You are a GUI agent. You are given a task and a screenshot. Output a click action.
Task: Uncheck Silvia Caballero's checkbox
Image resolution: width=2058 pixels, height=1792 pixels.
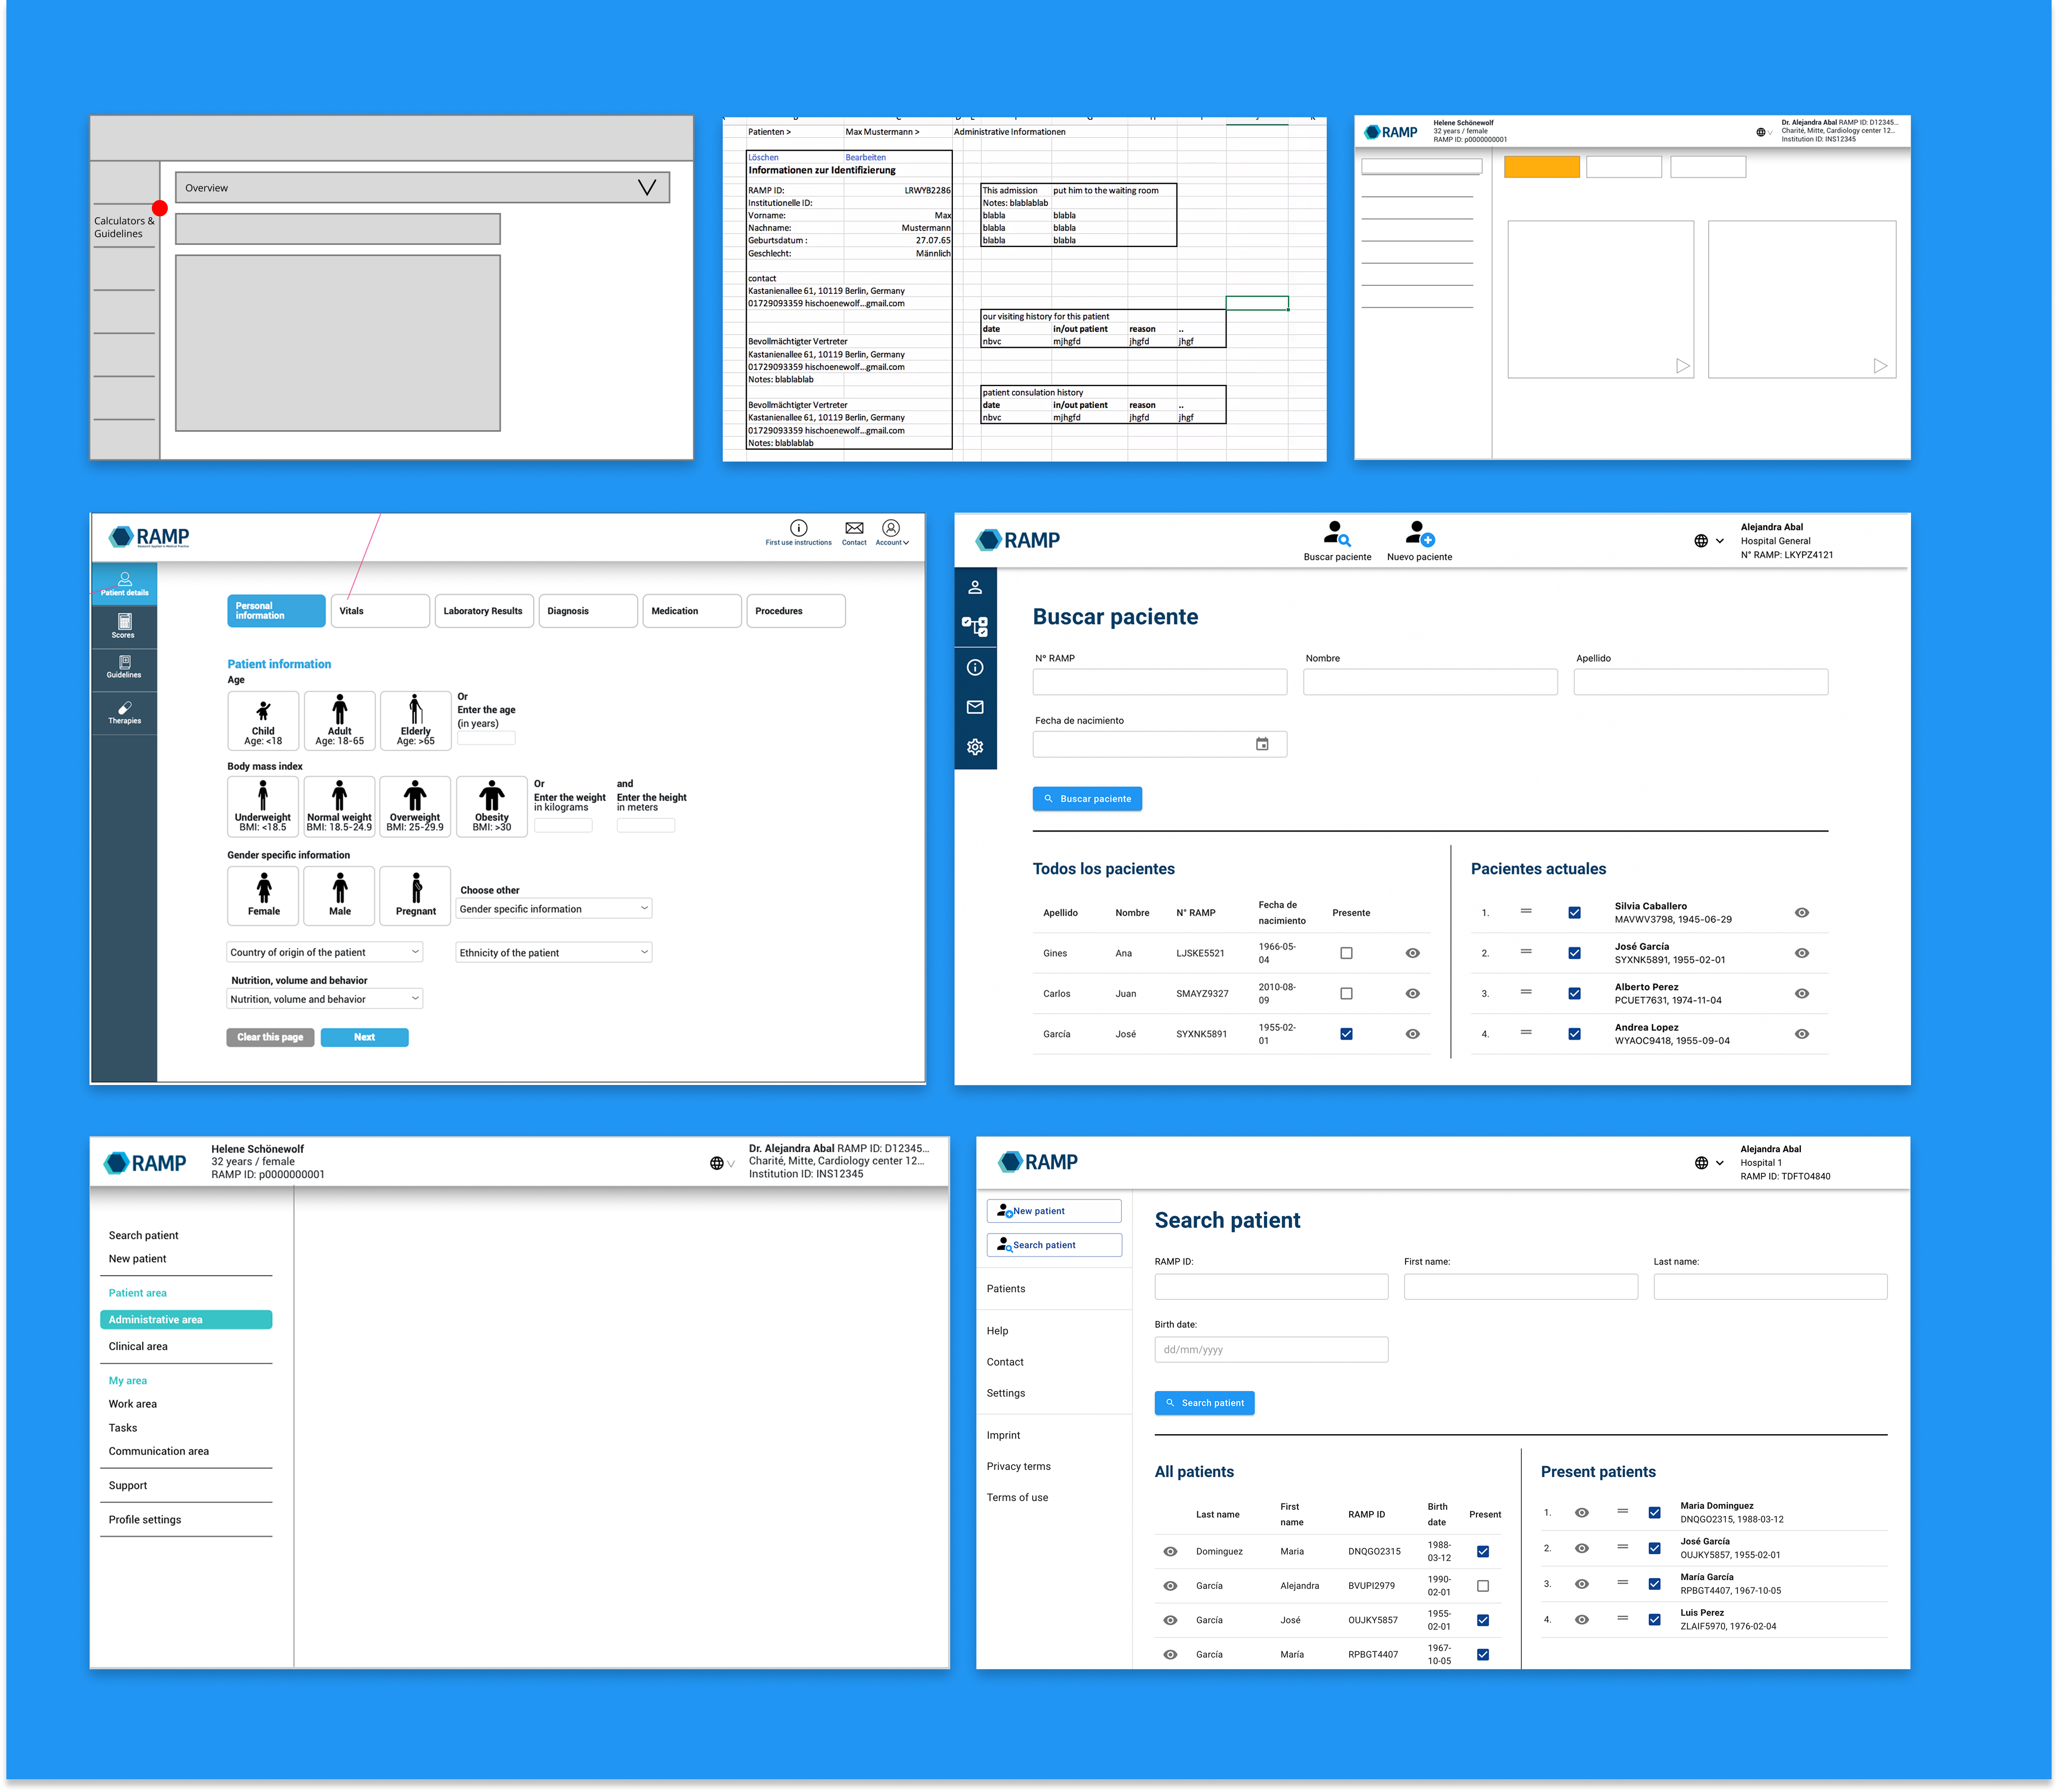(x=1574, y=913)
